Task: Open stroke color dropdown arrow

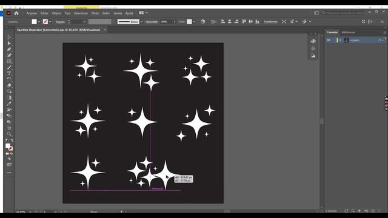Action: [x=50, y=22]
